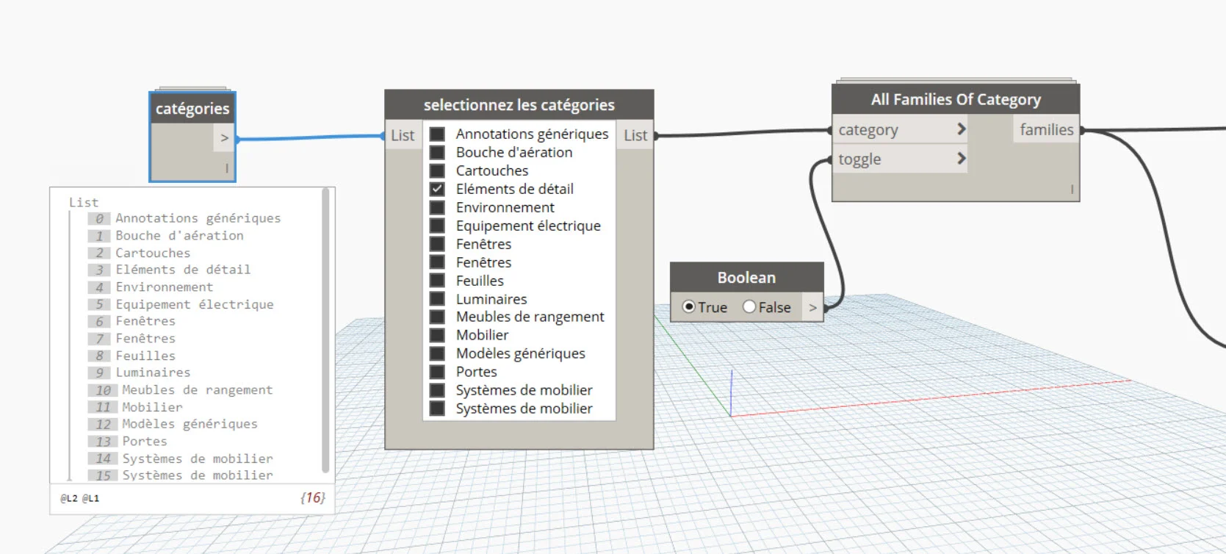Select preview row 14 Systèmes de mobilier
This screenshot has width=1226, height=554.
pyautogui.click(x=180, y=458)
